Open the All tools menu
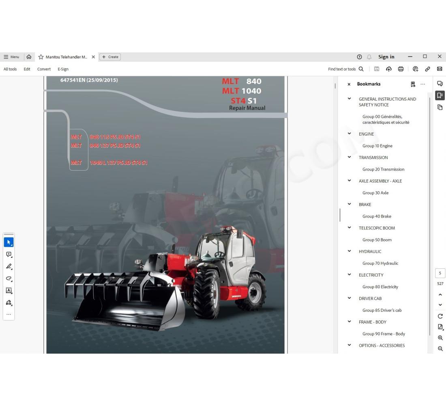This screenshot has width=446, height=406. click(x=10, y=69)
